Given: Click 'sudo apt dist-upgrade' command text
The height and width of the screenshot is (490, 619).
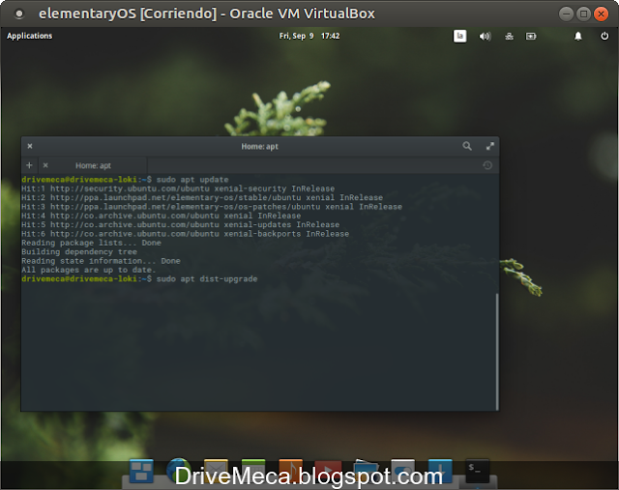Looking at the screenshot, I should pyautogui.click(x=207, y=279).
